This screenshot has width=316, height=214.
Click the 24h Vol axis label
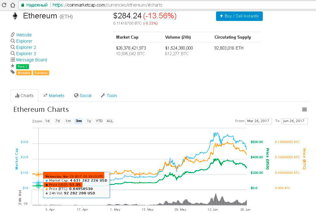(20, 197)
